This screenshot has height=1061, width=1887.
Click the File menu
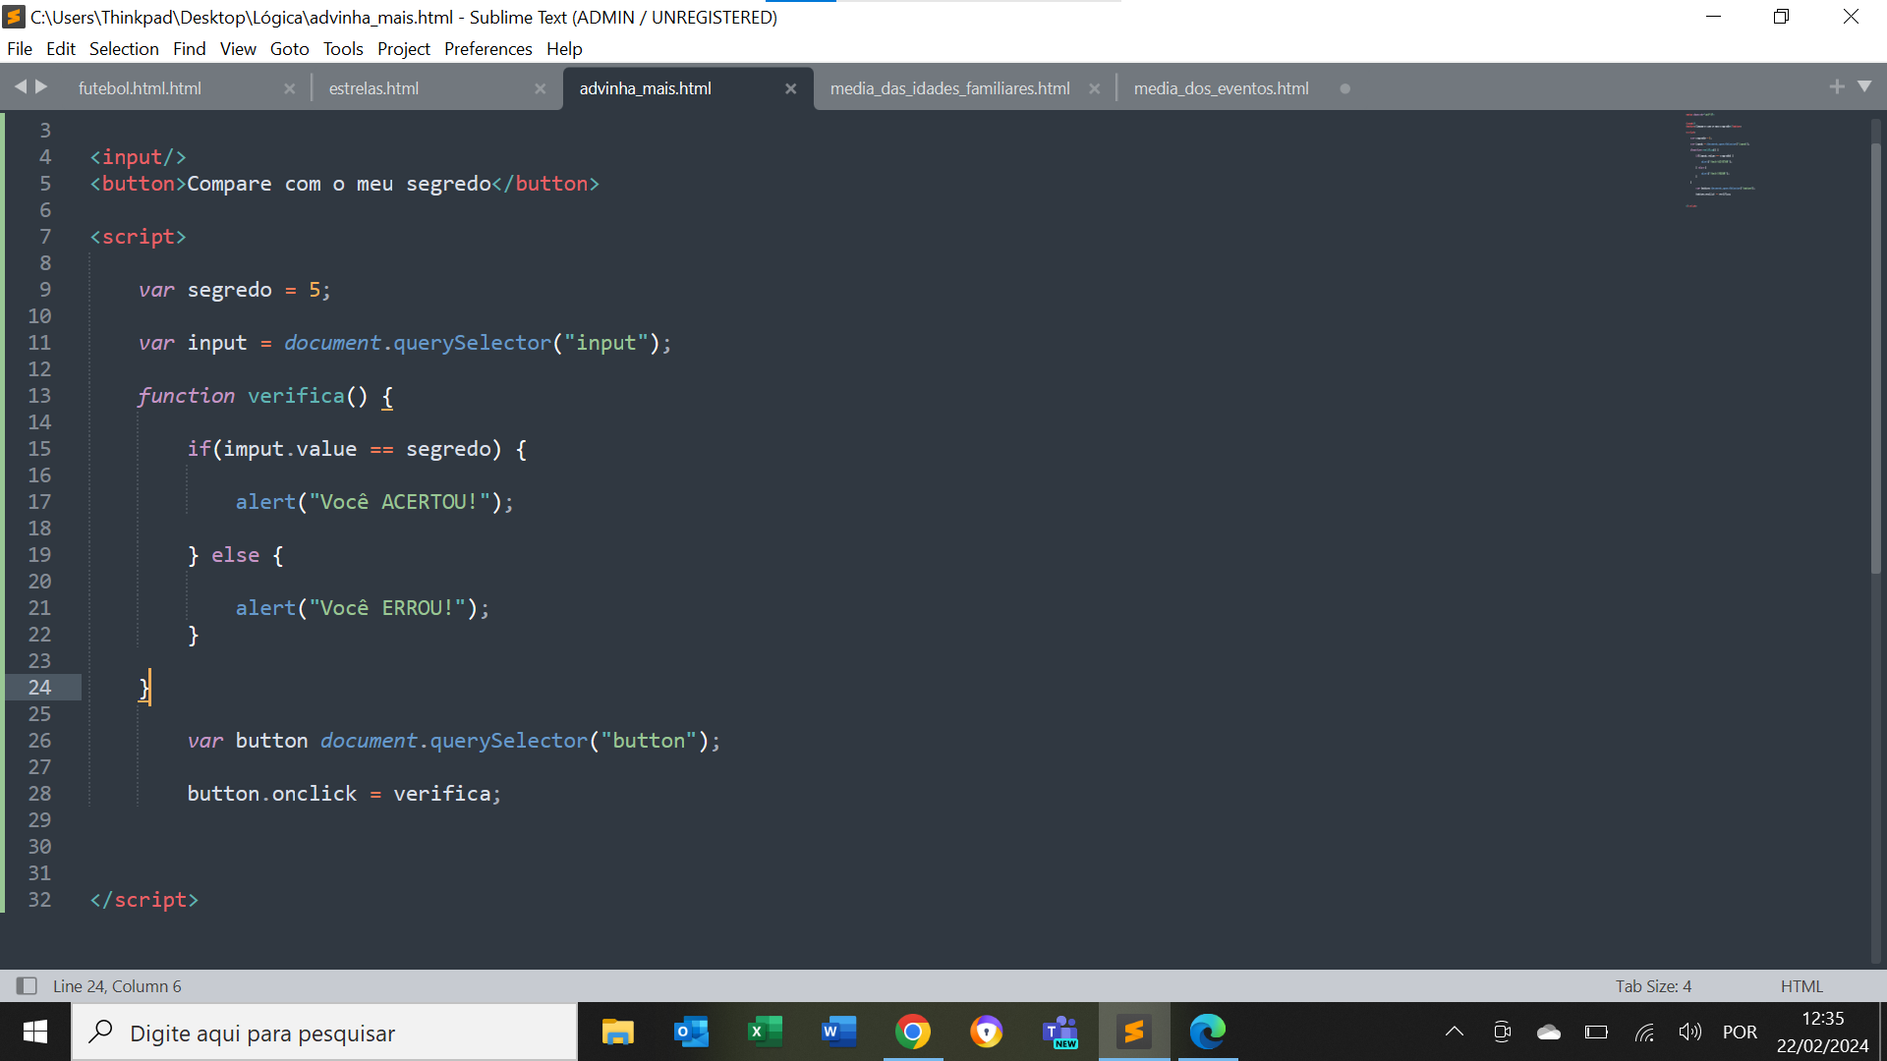click(20, 48)
